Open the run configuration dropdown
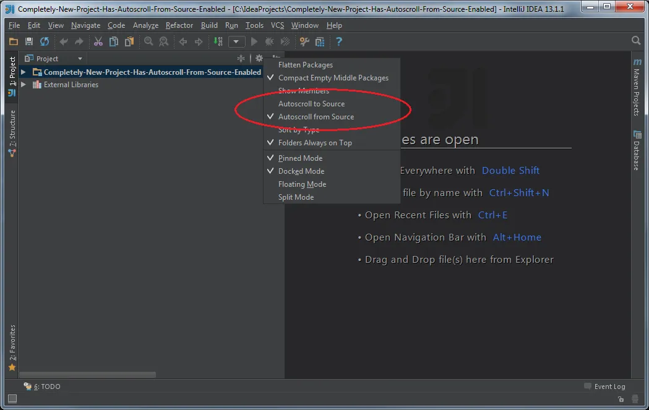This screenshot has width=649, height=410. (x=236, y=41)
